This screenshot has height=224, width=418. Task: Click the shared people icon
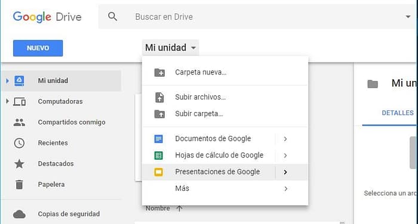pyautogui.click(x=19, y=122)
